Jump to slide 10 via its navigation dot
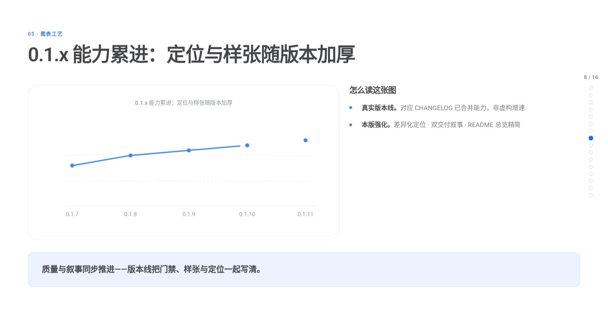The height and width of the screenshot is (315, 608). tap(591, 152)
